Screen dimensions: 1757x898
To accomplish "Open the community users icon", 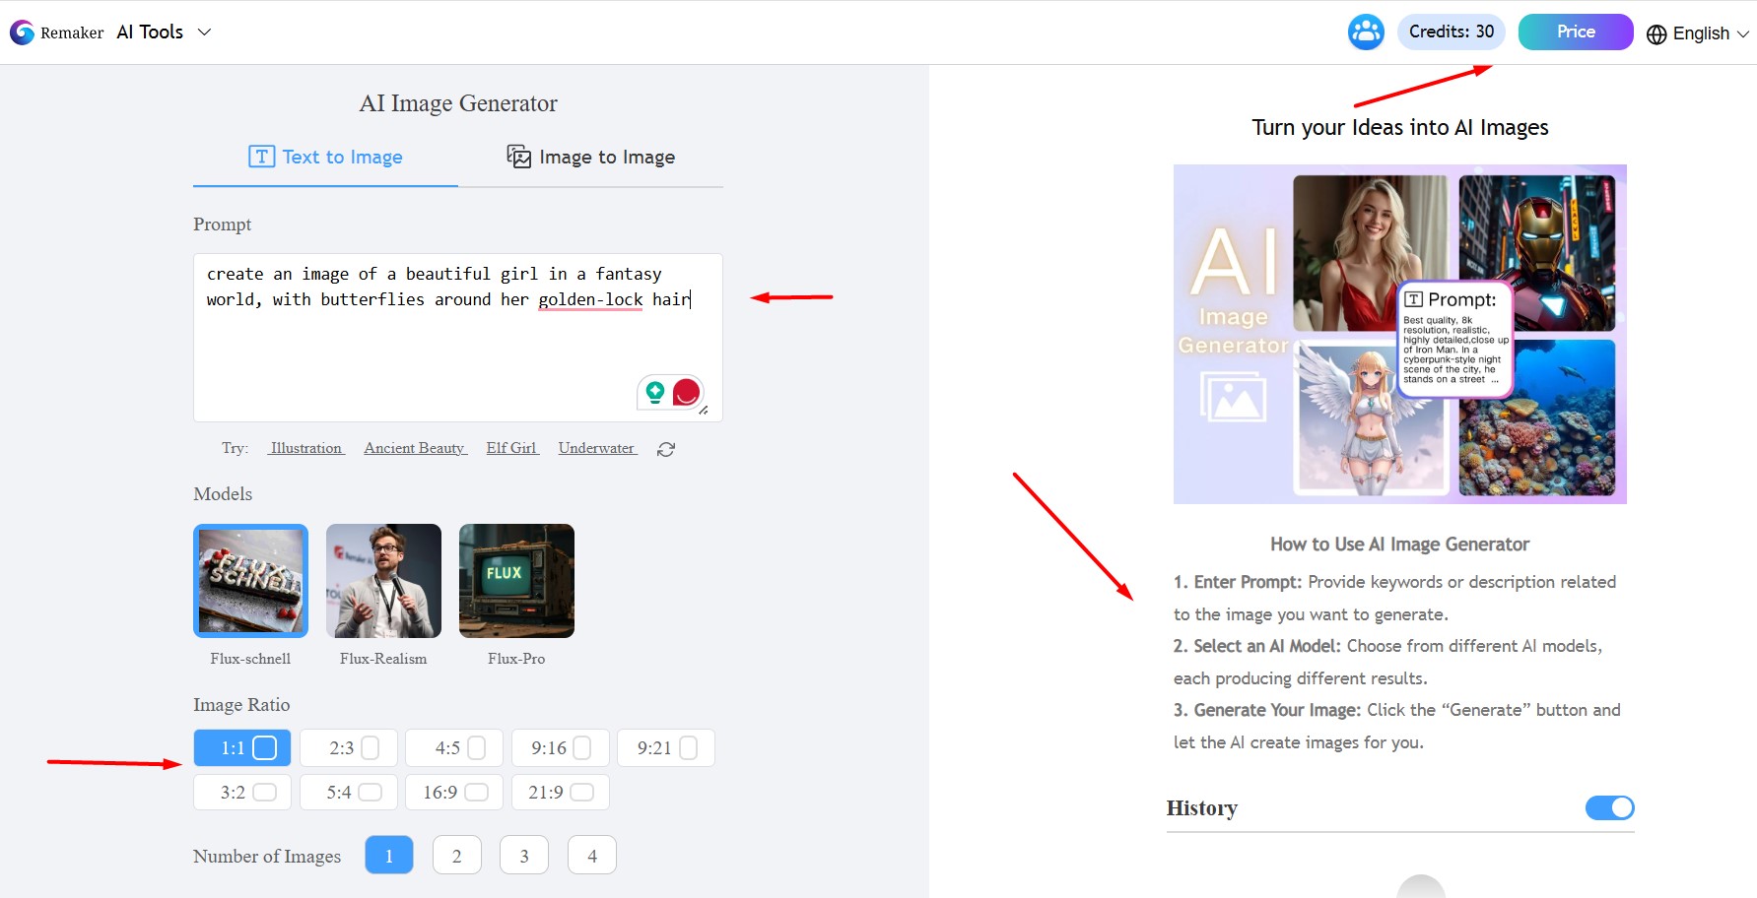I will click(x=1366, y=32).
